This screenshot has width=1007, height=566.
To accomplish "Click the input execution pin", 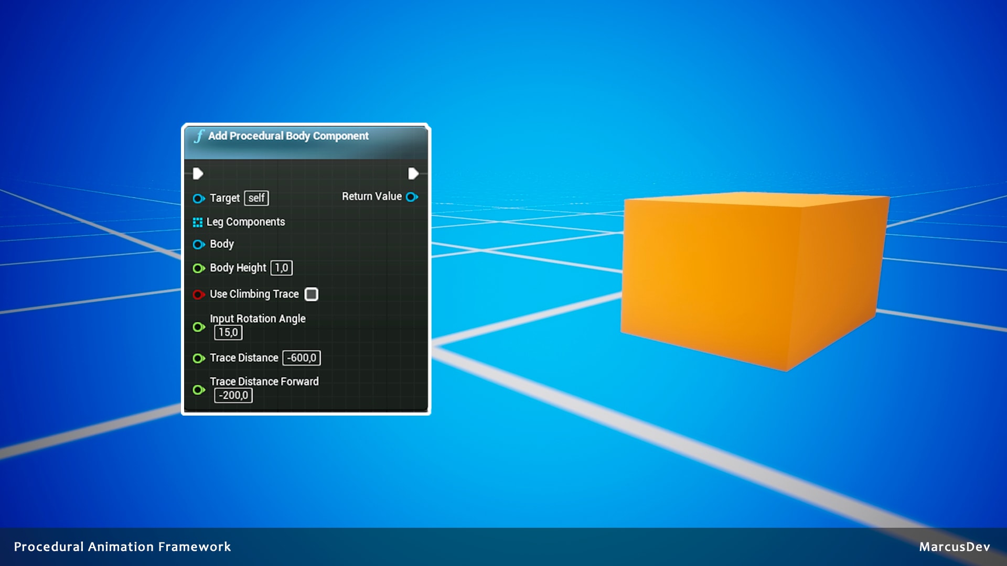I will tap(198, 173).
